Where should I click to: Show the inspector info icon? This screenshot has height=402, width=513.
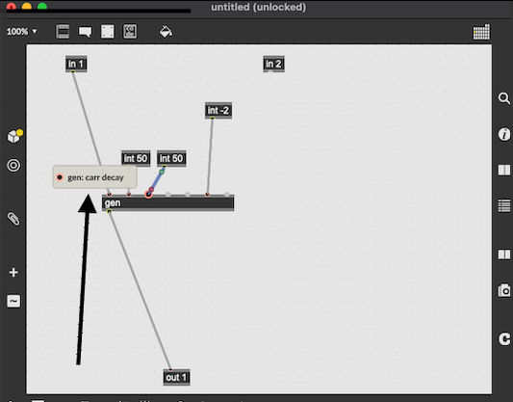pos(504,134)
